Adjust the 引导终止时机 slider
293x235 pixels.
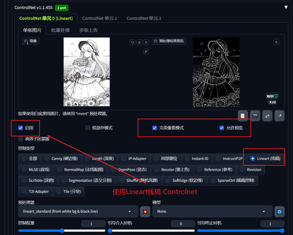(241, 230)
